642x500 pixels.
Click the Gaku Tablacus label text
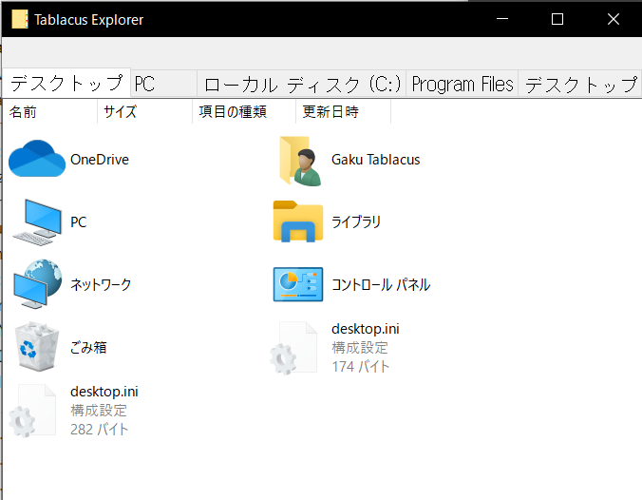click(375, 160)
